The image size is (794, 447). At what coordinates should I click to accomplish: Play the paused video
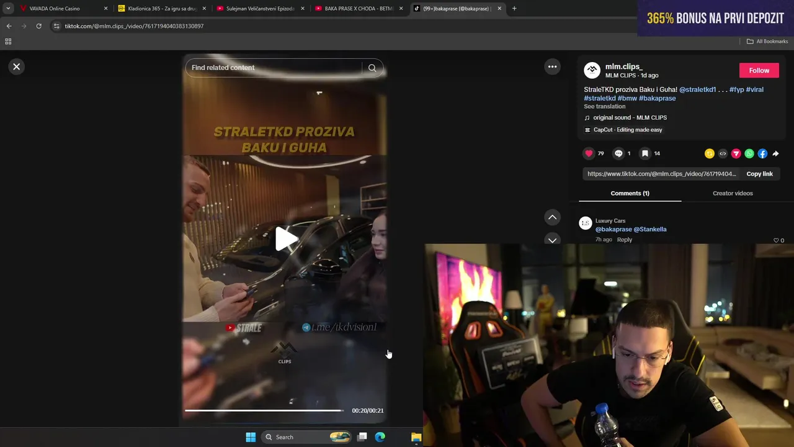click(285, 239)
